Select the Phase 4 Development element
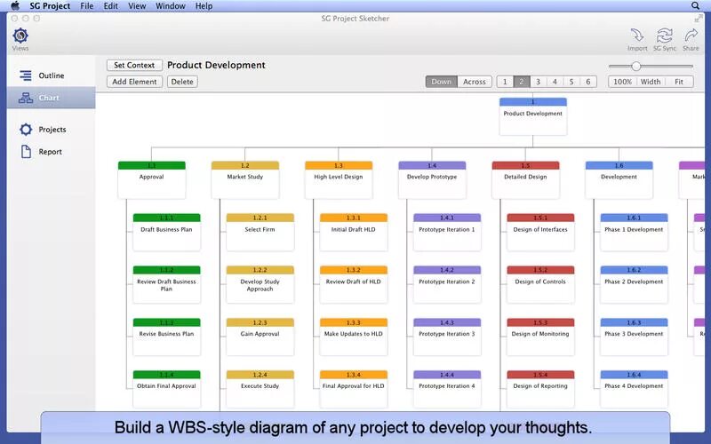This screenshot has width=711, height=444. point(634,389)
